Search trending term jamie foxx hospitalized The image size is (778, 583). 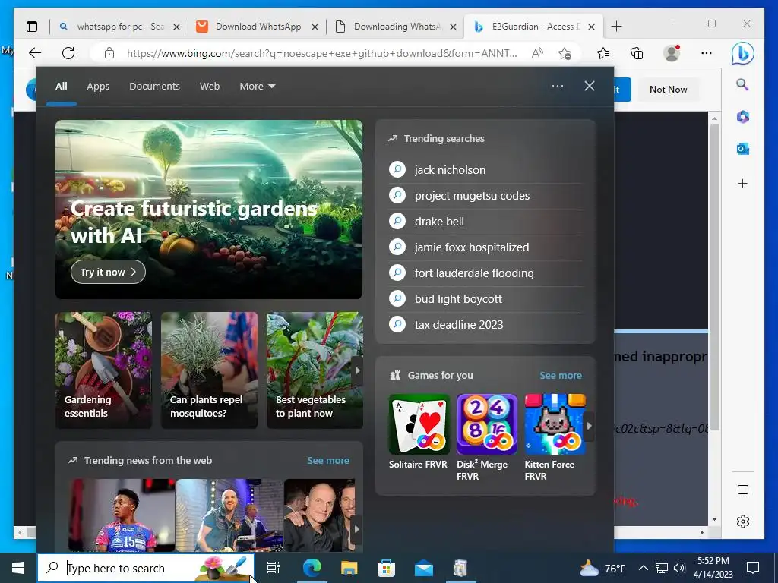(x=485, y=247)
